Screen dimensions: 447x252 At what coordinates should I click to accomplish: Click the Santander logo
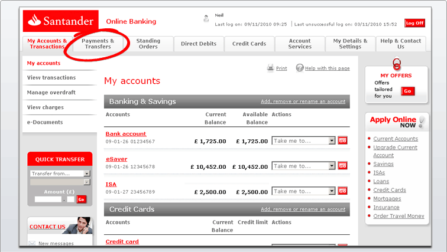[x=61, y=21]
